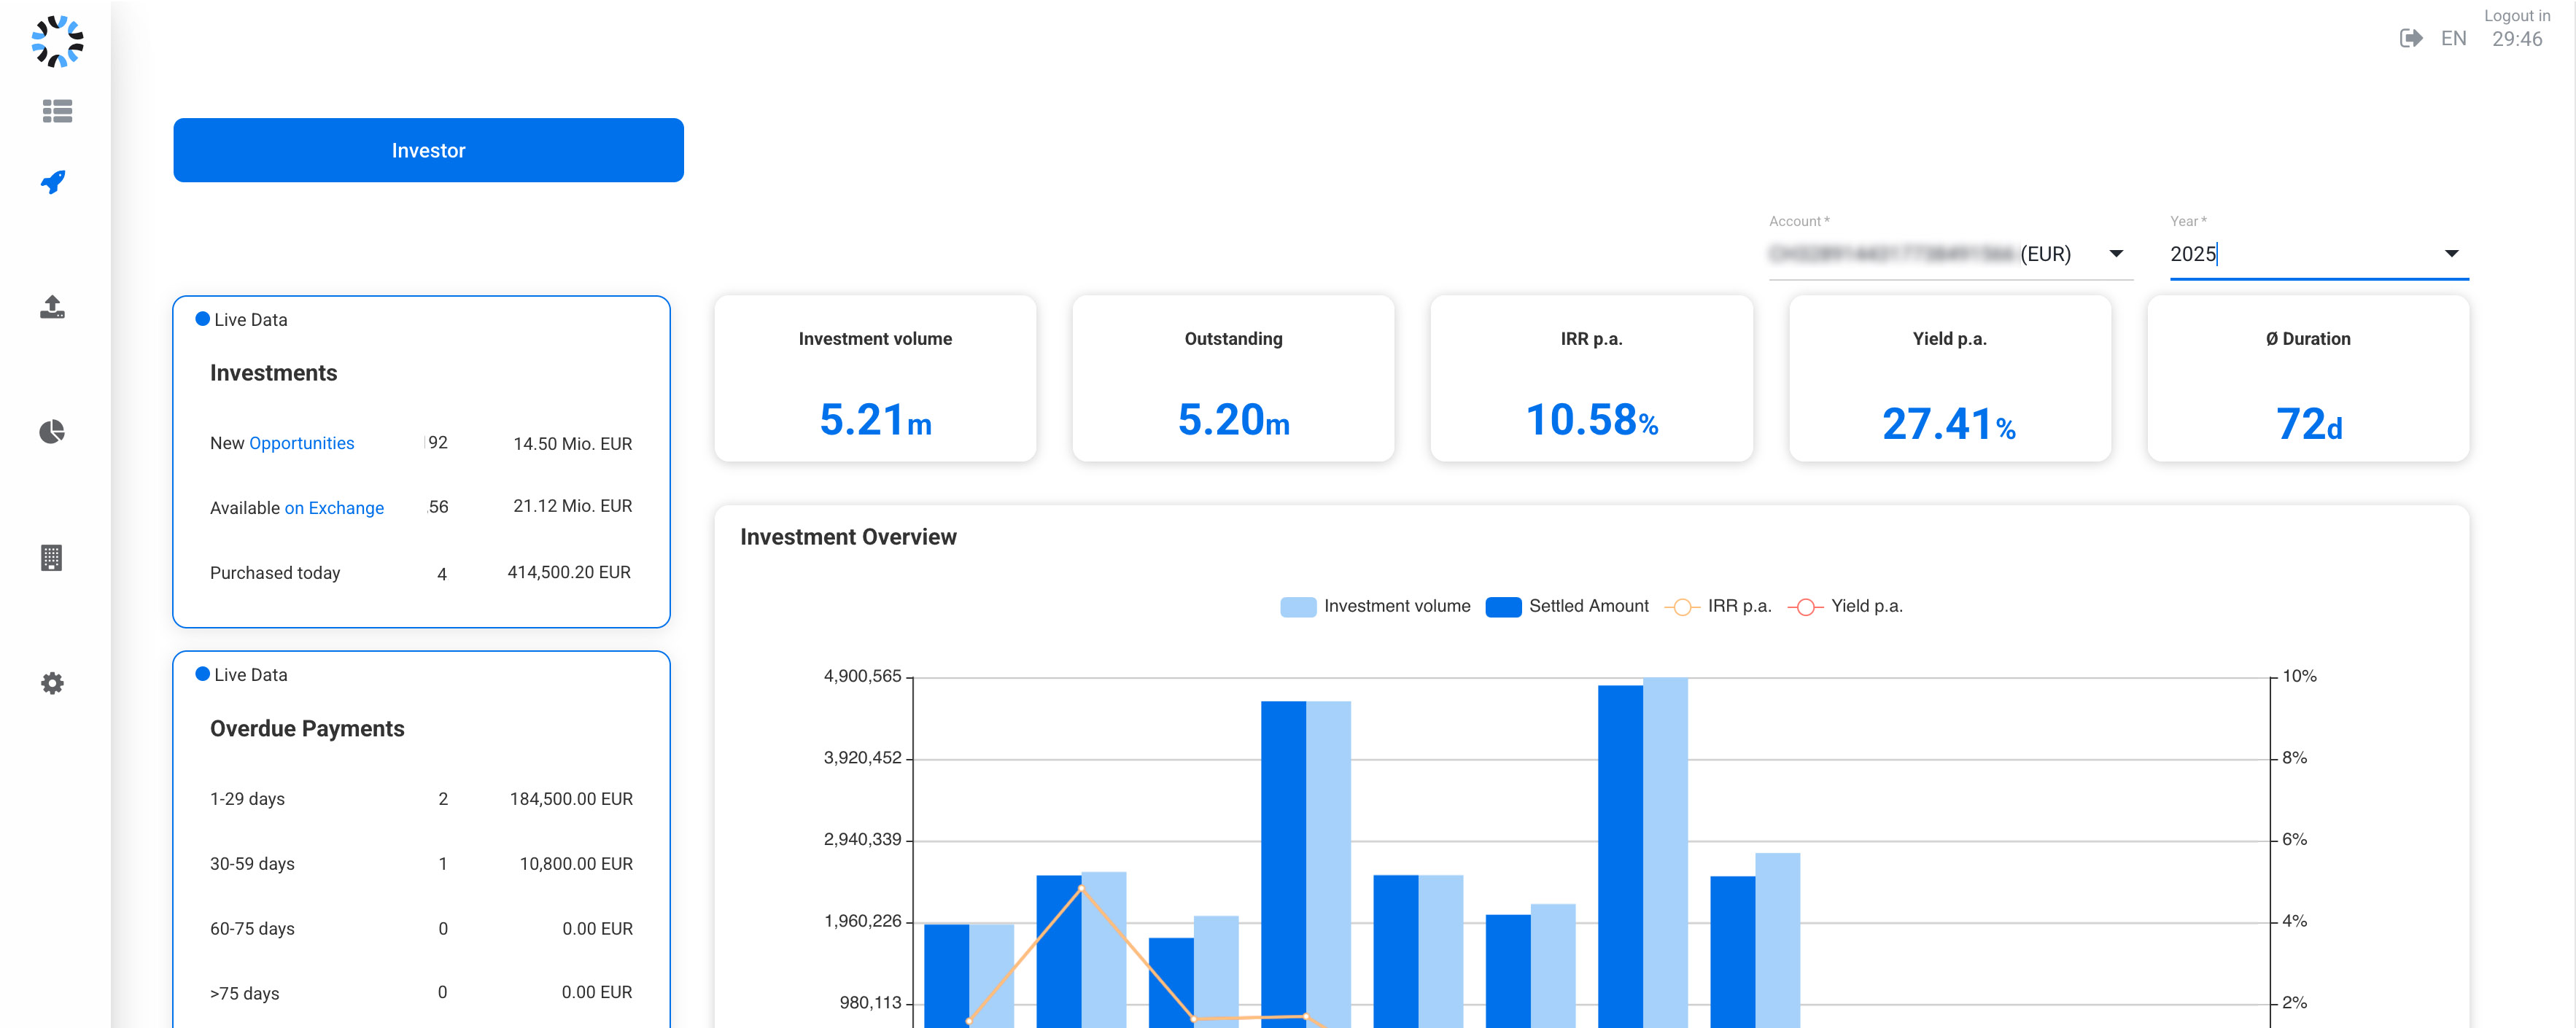Open the upload icon in sidebar
The image size is (2576, 1028).
52,307
